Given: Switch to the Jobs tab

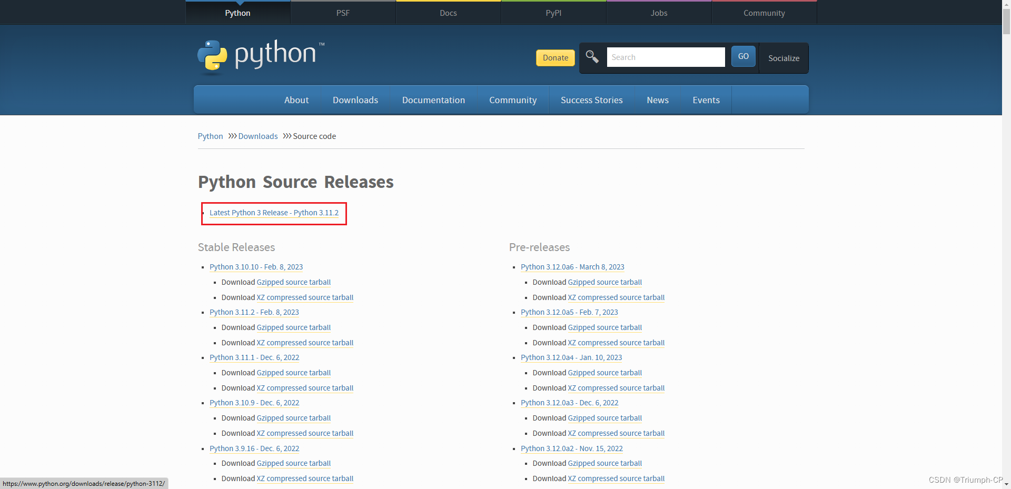Looking at the screenshot, I should point(659,13).
